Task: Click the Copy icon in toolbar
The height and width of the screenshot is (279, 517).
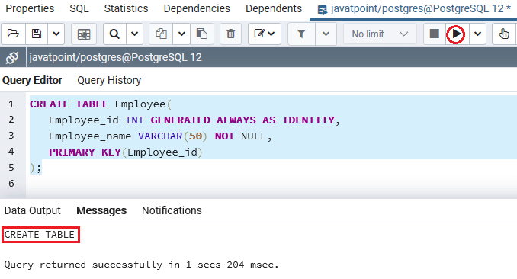Action: (x=161, y=34)
